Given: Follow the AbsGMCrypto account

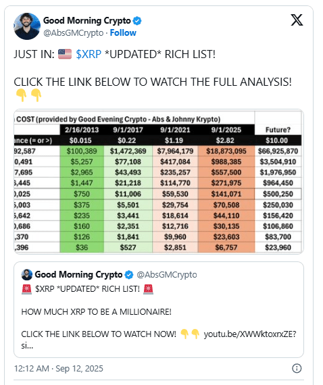Looking at the screenshot, I should point(123,33).
